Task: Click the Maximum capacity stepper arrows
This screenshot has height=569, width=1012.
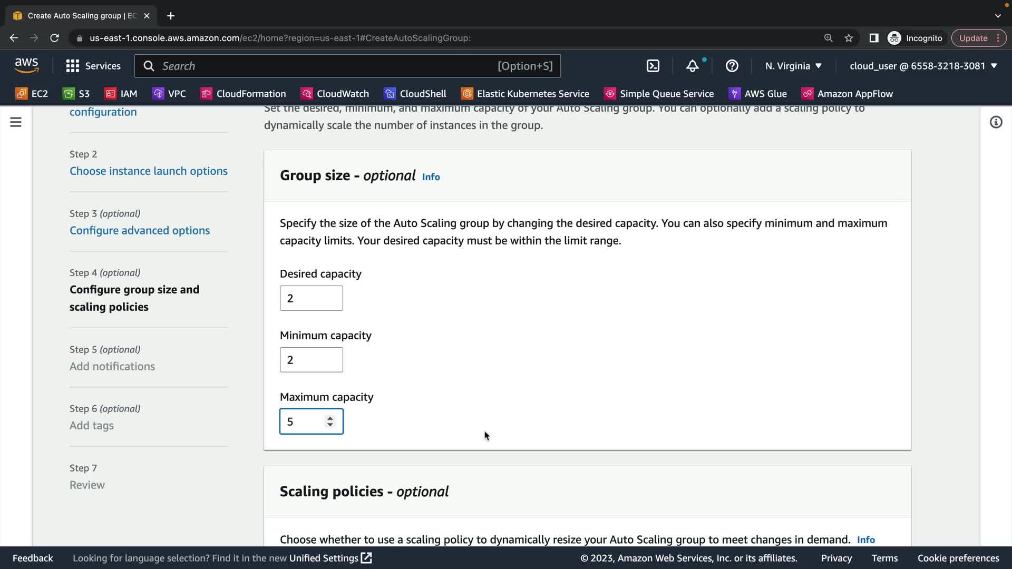Action: point(330,421)
